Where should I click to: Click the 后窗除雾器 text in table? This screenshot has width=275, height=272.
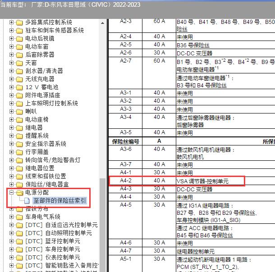click(190, 125)
